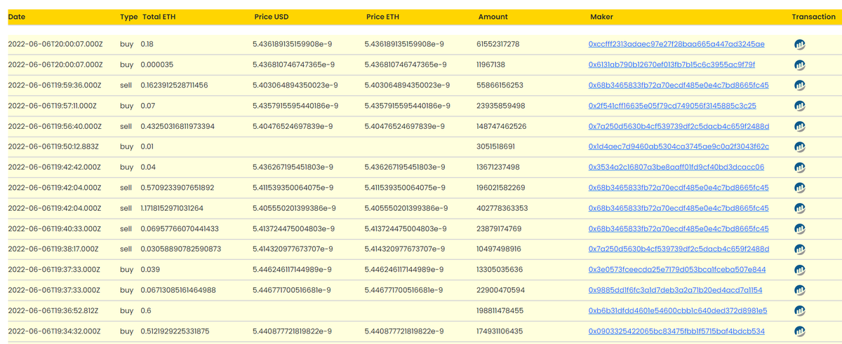Select Total ETH value 1.1718152971031264
Screen dimensions: 842x344
pyautogui.click(x=172, y=208)
